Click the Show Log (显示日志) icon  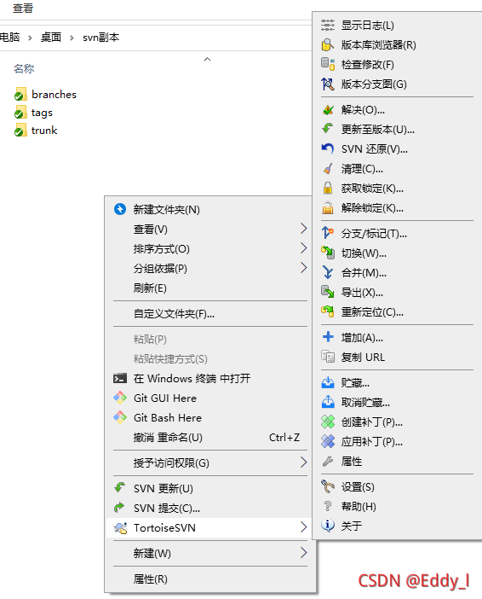point(328,26)
